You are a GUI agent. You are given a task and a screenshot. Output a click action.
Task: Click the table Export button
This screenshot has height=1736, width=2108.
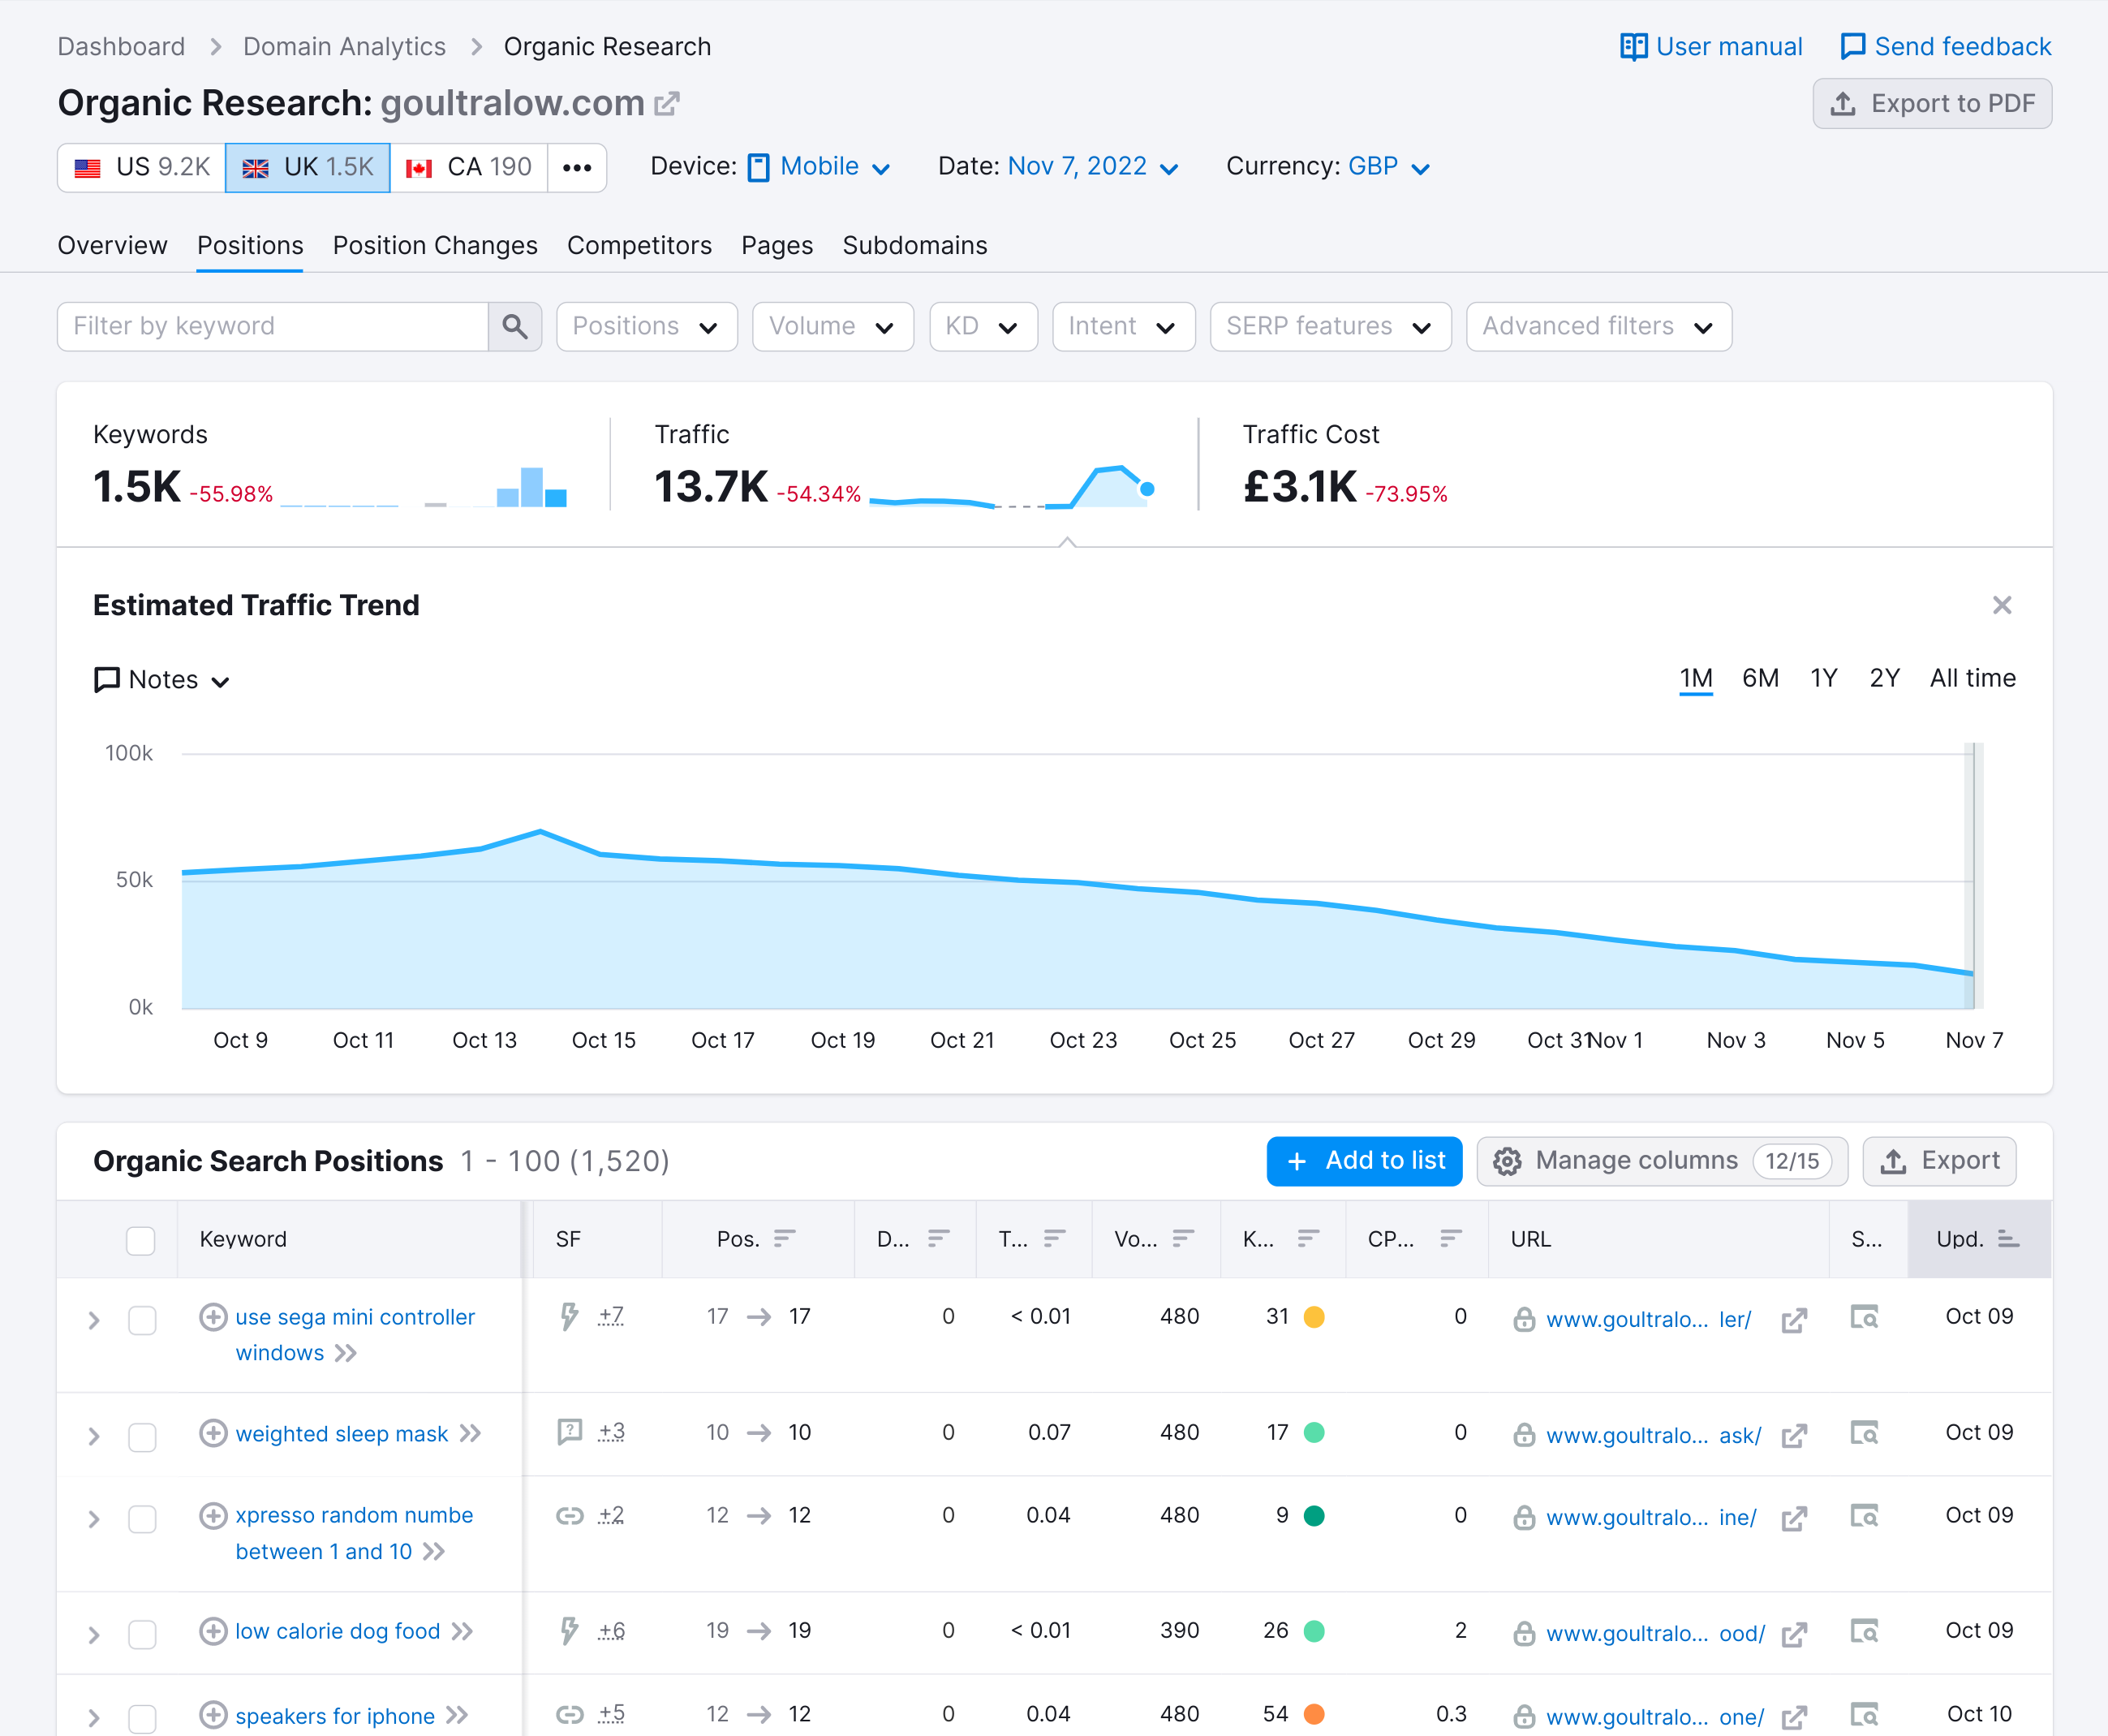coord(1939,1161)
